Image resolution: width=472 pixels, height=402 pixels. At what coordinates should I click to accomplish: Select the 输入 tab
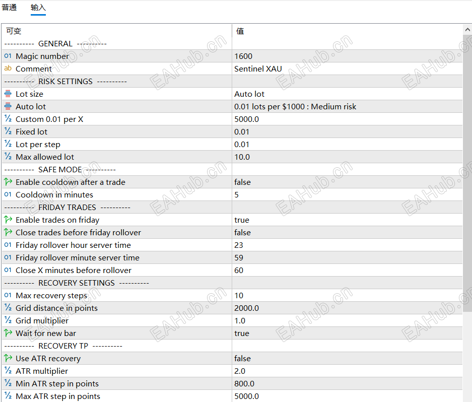coord(38,7)
